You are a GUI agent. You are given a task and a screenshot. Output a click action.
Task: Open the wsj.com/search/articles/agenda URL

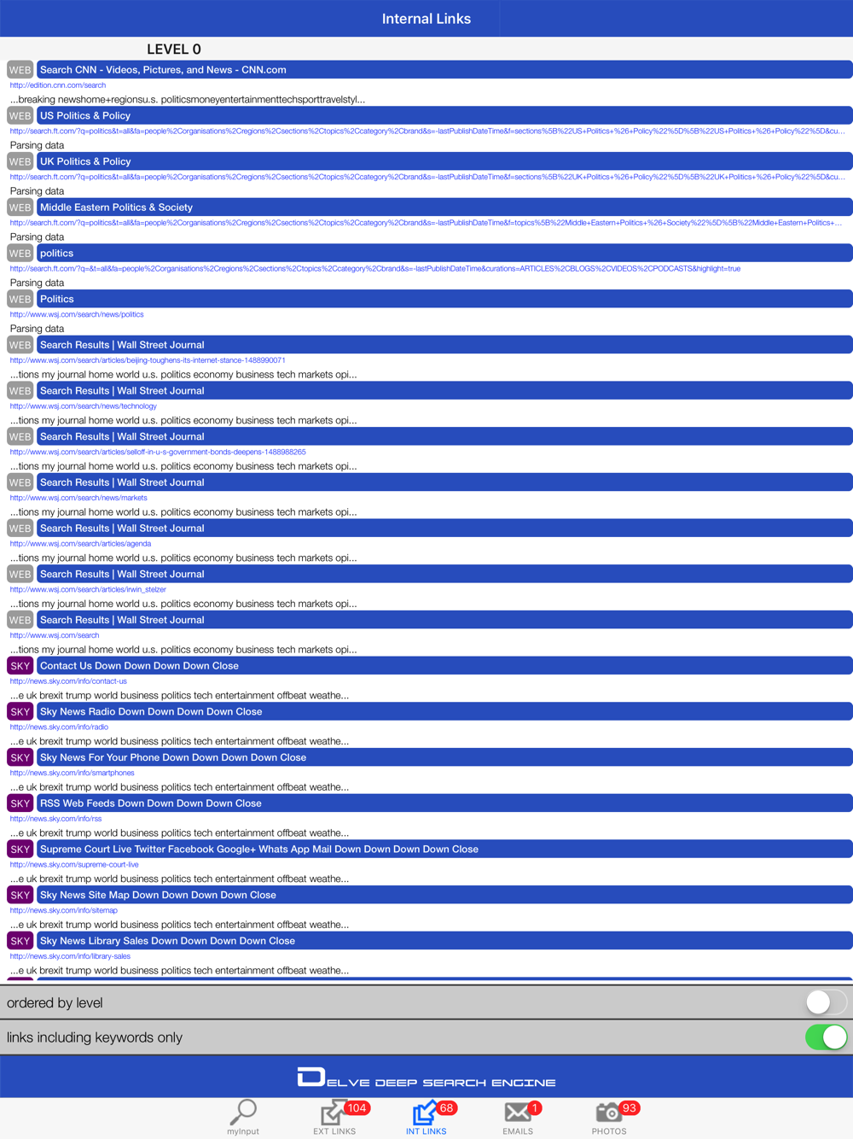(x=80, y=544)
